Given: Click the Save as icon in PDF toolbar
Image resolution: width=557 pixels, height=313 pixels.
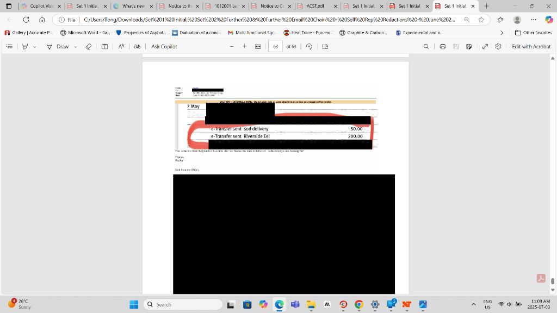Looking at the screenshot, I should click(x=469, y=47).
